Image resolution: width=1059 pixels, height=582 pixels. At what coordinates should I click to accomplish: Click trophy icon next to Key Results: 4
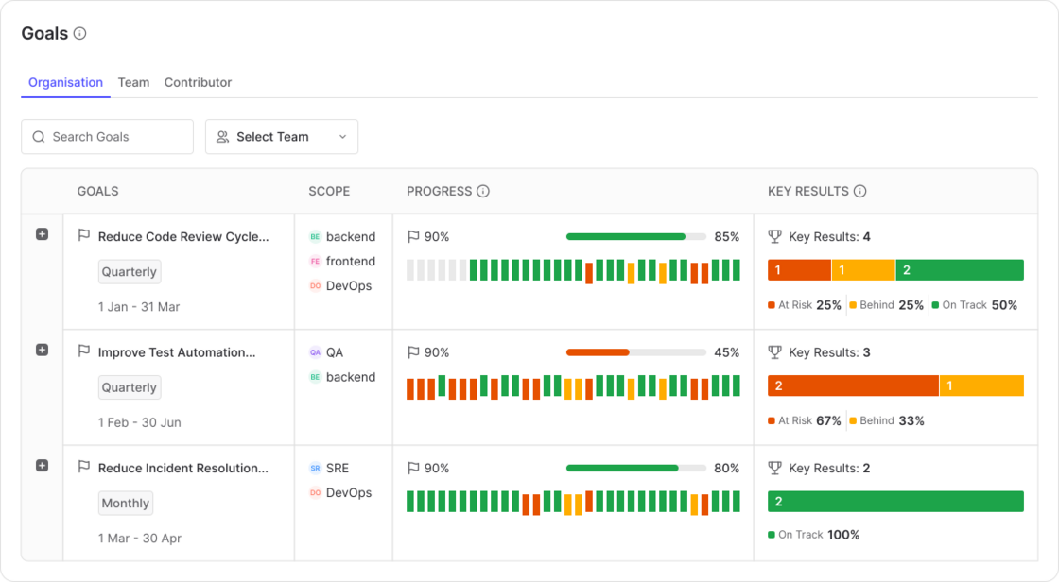[x=774, y=236]
